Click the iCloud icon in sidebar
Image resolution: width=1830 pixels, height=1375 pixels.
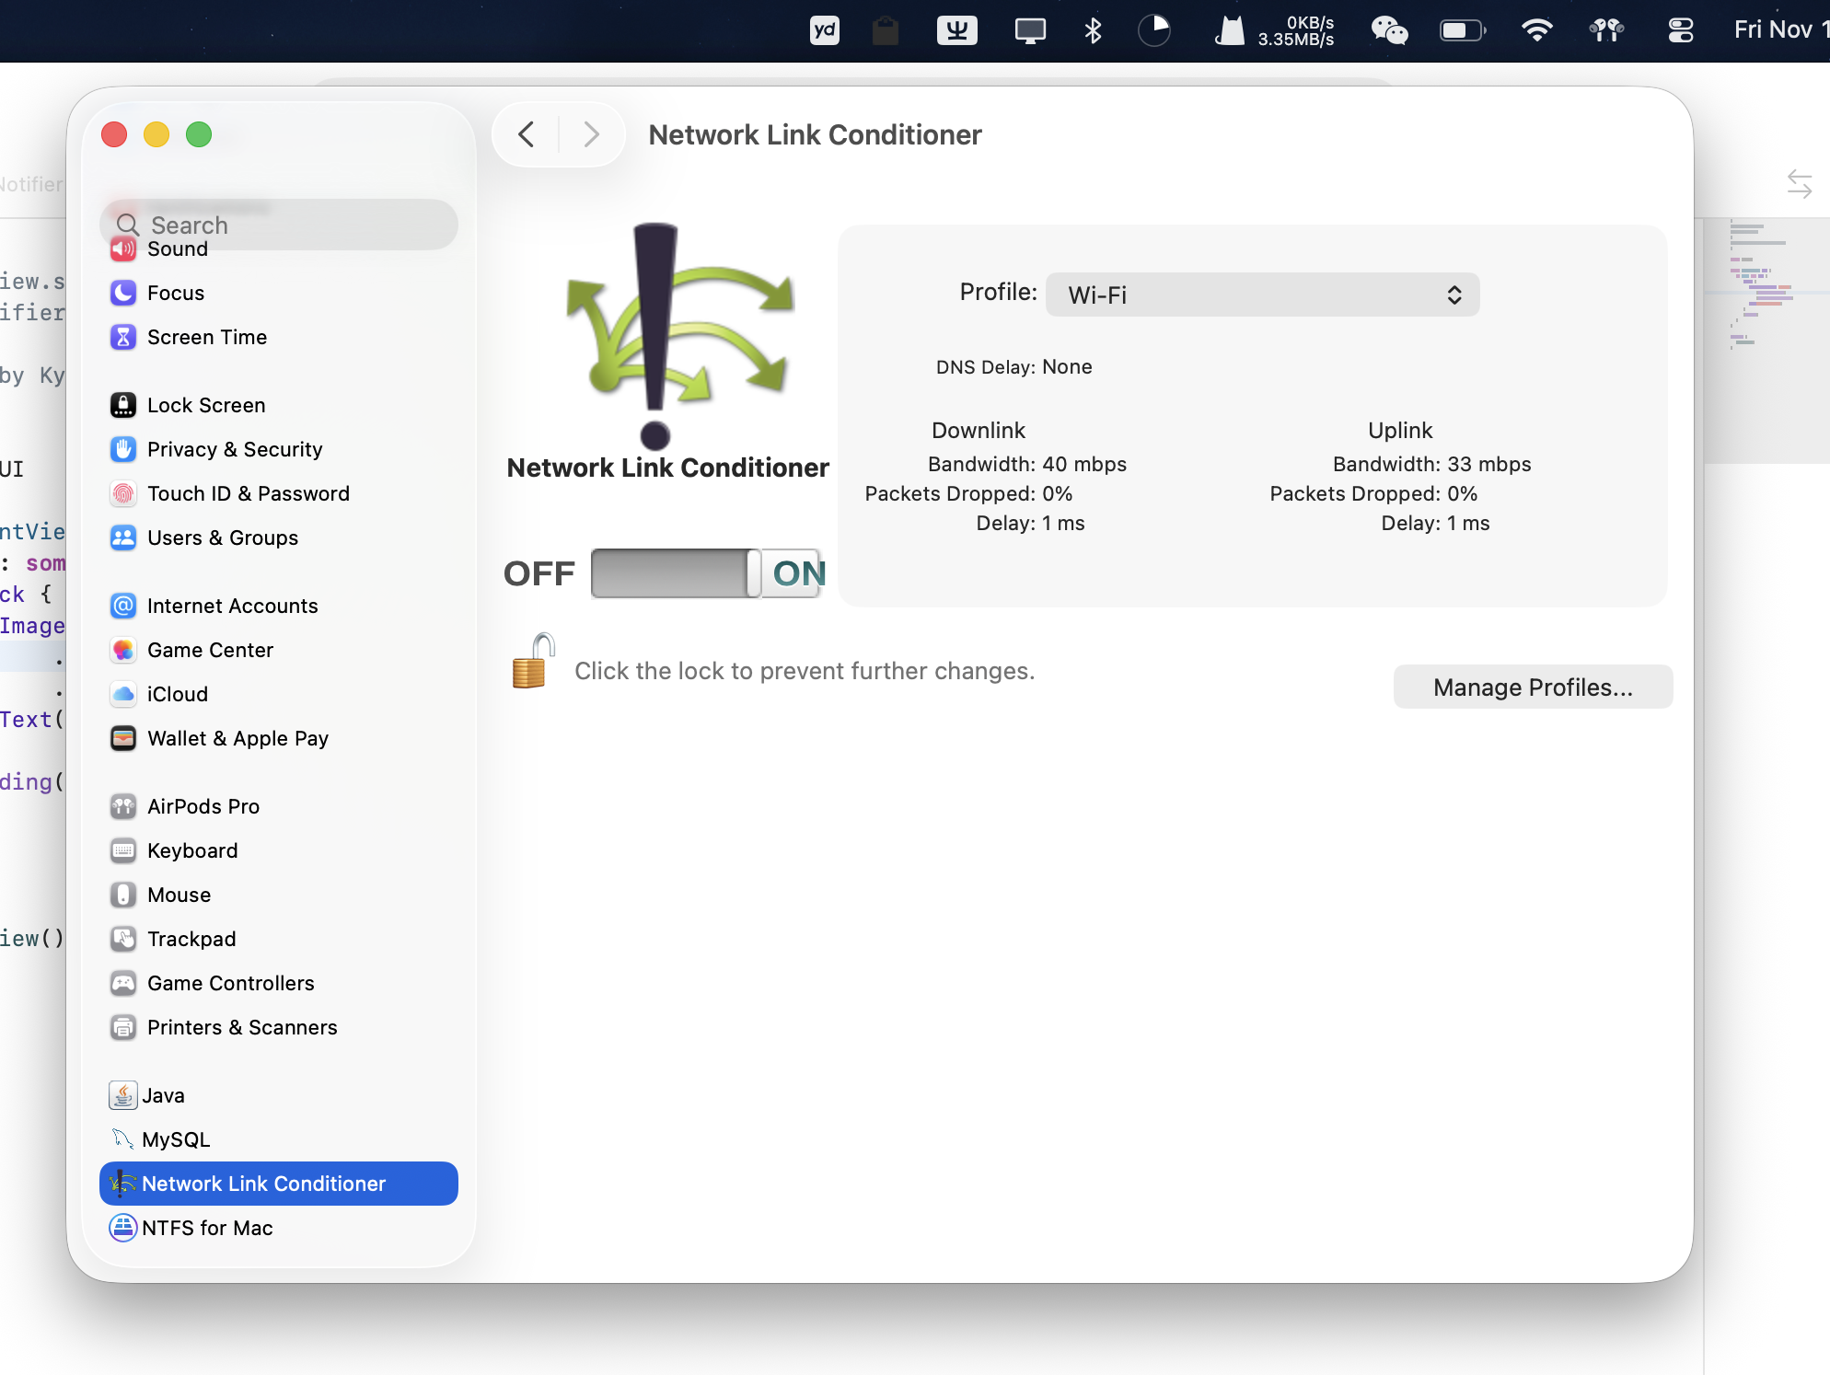tap(123, 694)
